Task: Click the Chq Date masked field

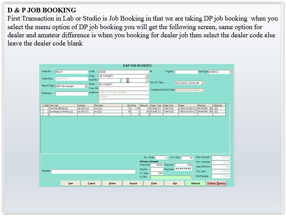Action: 183,169
